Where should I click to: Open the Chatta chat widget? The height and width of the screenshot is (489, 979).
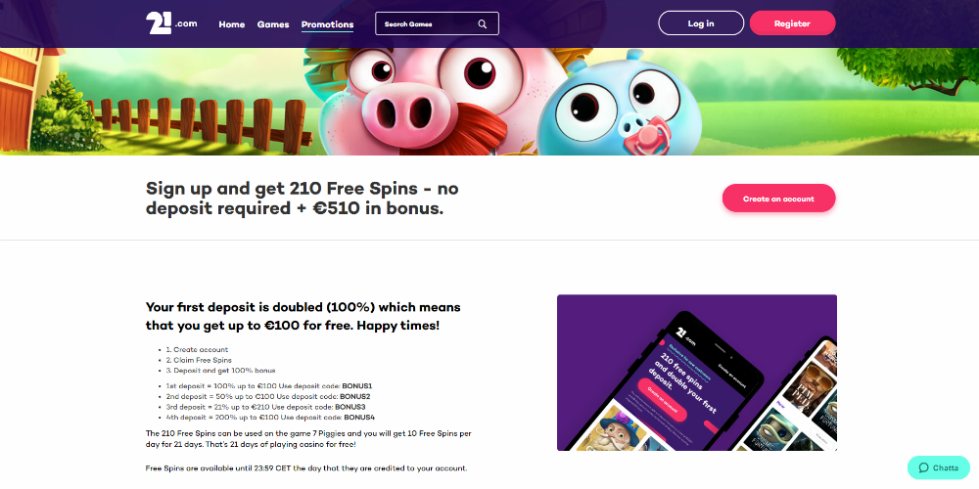click(939, 467)
